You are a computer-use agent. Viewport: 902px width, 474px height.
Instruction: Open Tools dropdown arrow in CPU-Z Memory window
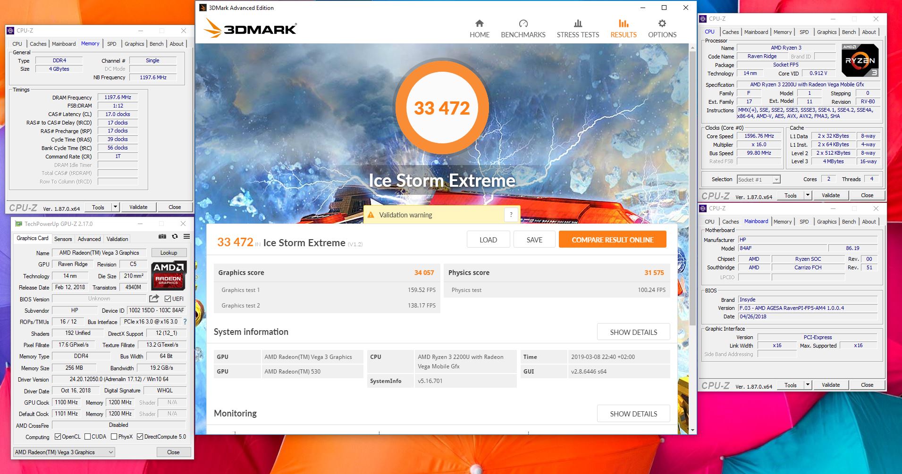(x=115, y=207)
